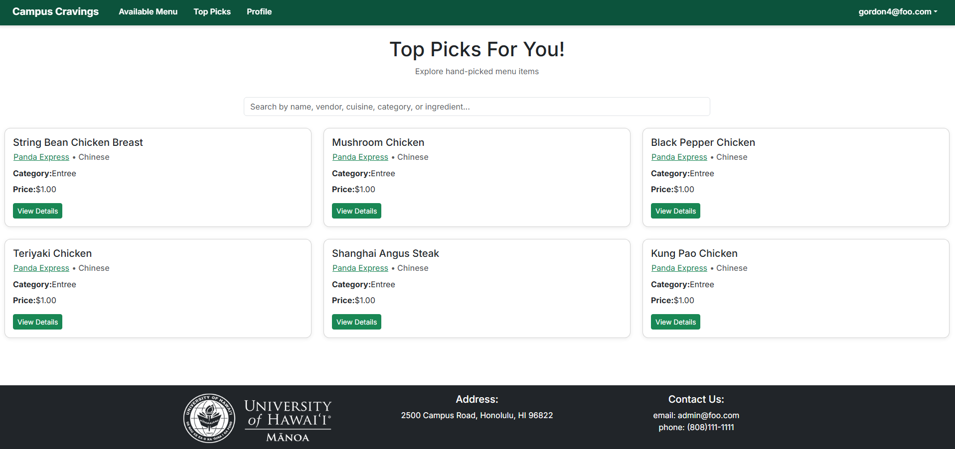Viewport: 955px width, 449px height.
Task: Open Panda Express link under Shanghai Angus Steak
Action: (360, 268)
